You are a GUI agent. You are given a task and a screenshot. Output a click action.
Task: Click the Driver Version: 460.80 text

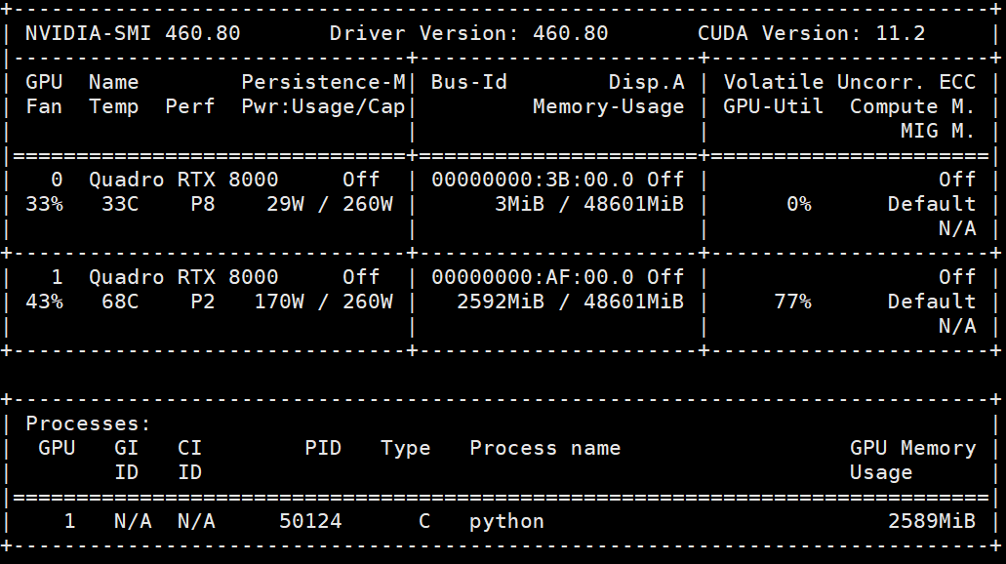[468, 33]
